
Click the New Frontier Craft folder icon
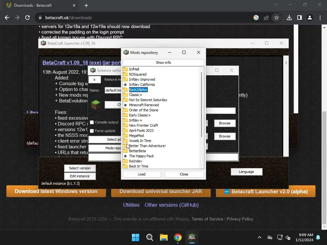coord(125,125)
